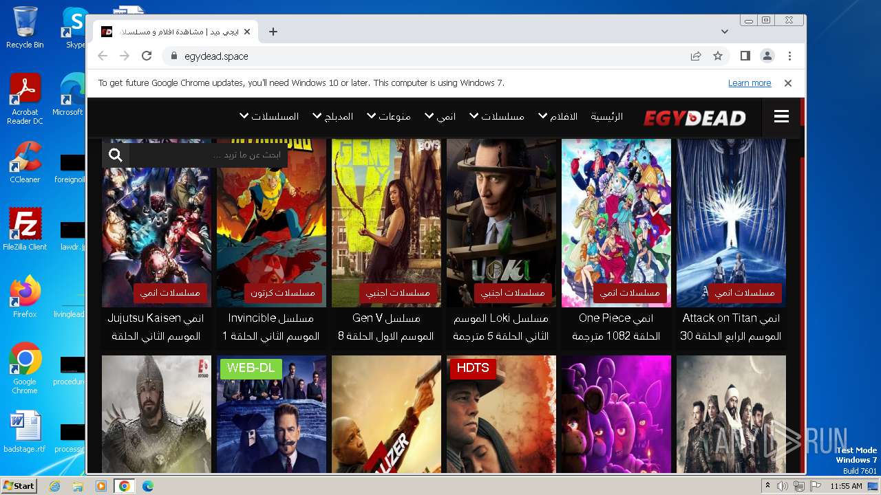Open Windows Media Player in taskbar
This screenshot has height=495, width=881.
click(x=101, y=486)
